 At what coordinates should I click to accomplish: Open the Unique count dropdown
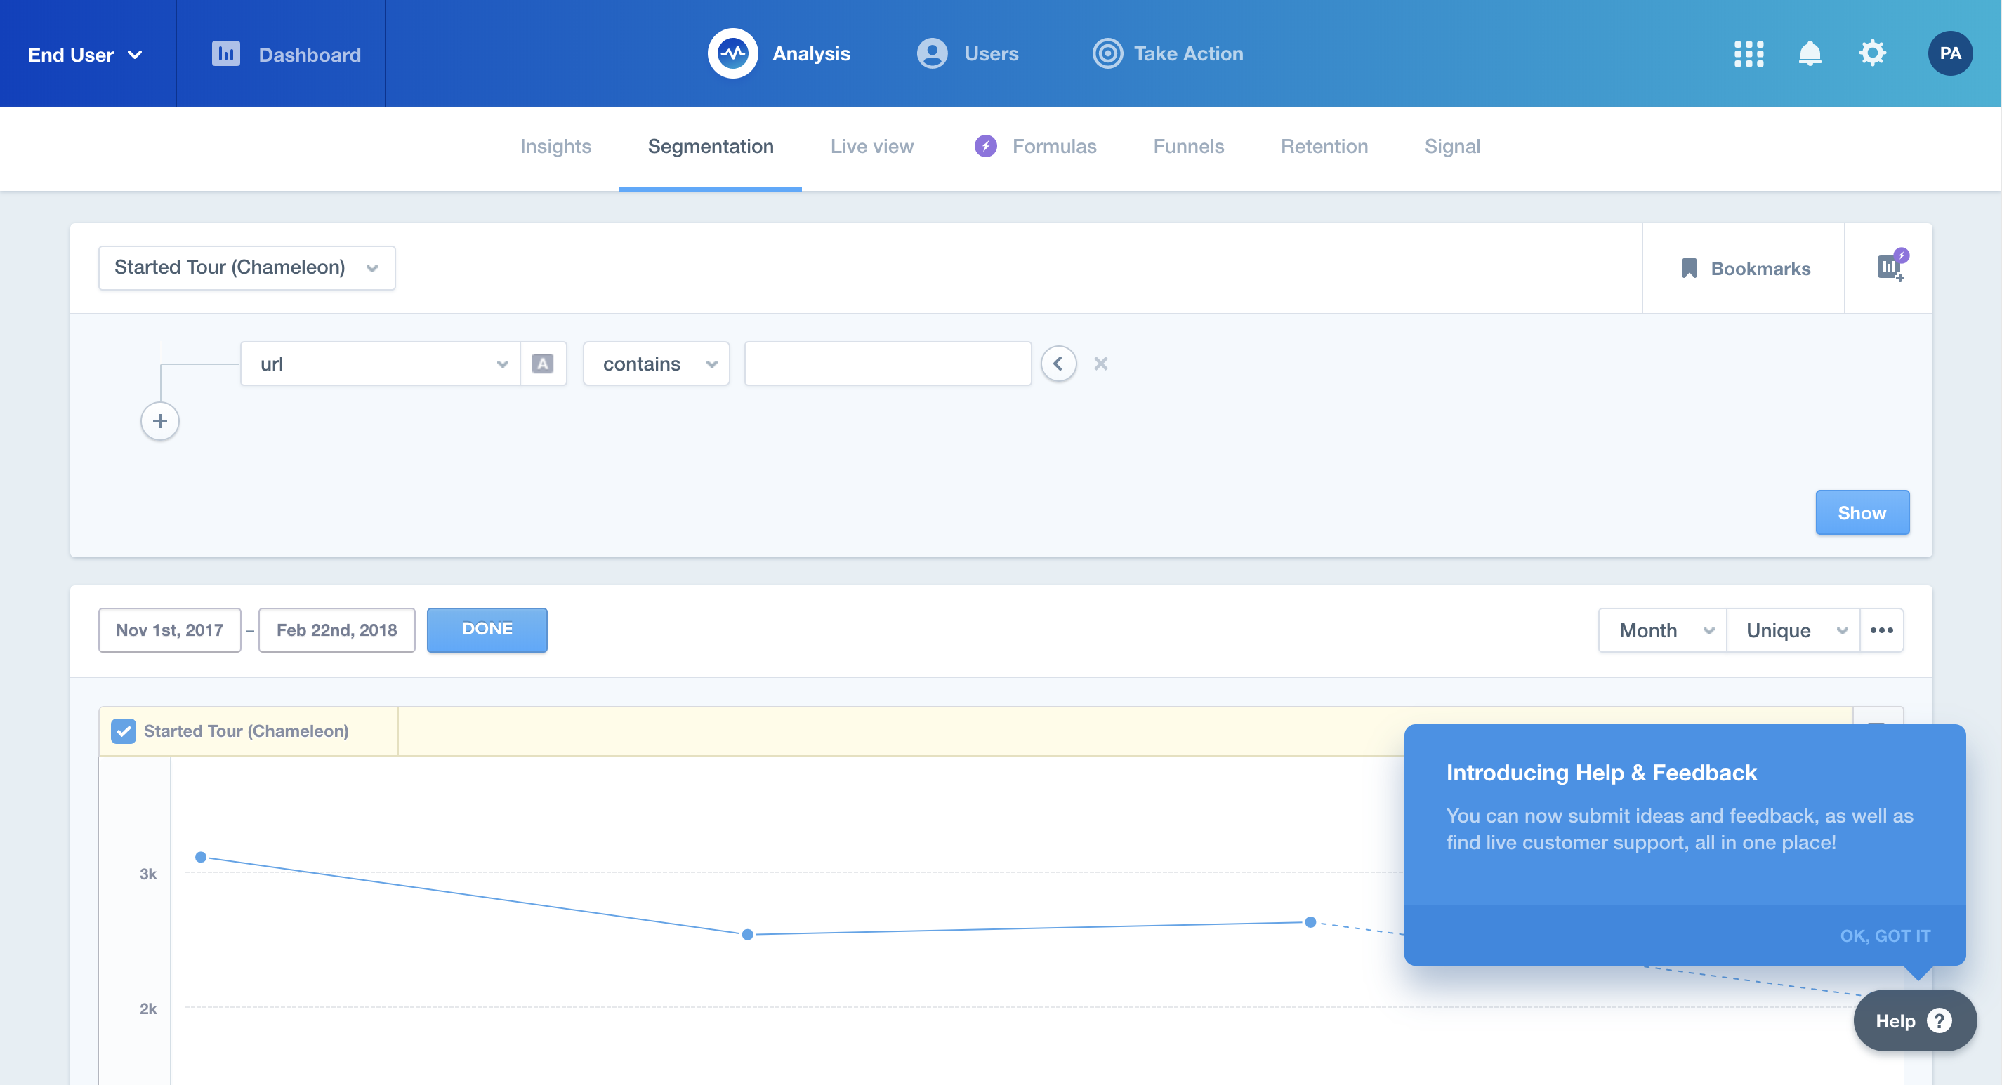[1793, 630]
